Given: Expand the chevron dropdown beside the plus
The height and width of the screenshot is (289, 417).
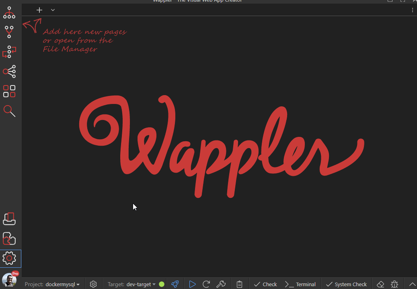Looking at the screenshot, I should (x=53, y=10).
